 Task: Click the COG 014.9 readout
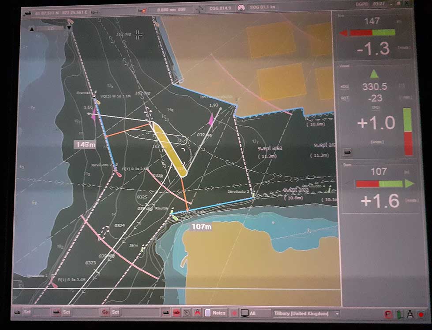pyautogui.click(x=218, y=9)
